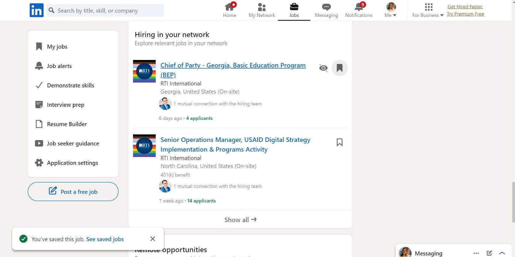Click the For Business grid icon
The height and width of the screenshot is (257, 515).
coord(429,7)
